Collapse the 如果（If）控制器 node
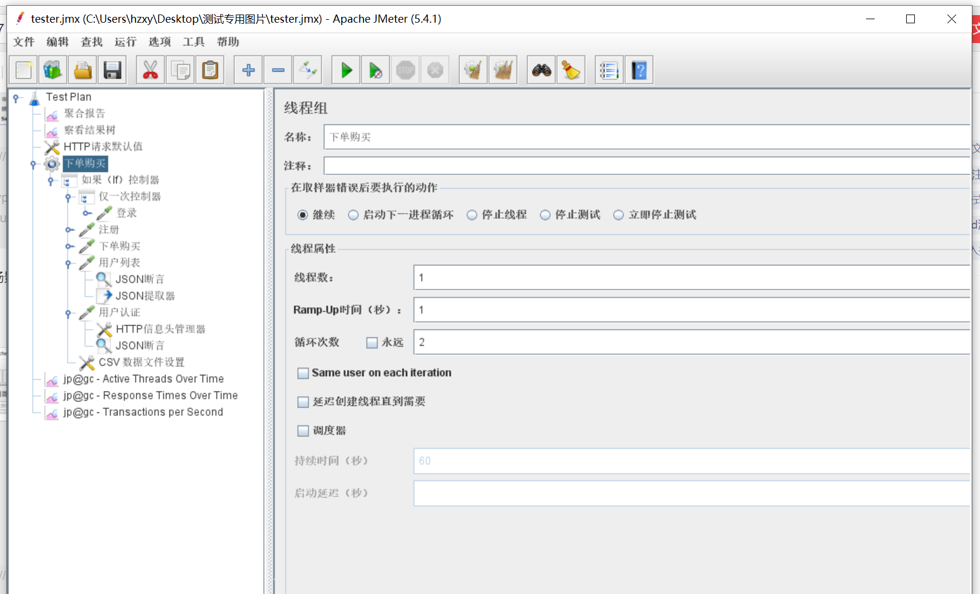Viewport: 980px width, 594px height. 51,181
